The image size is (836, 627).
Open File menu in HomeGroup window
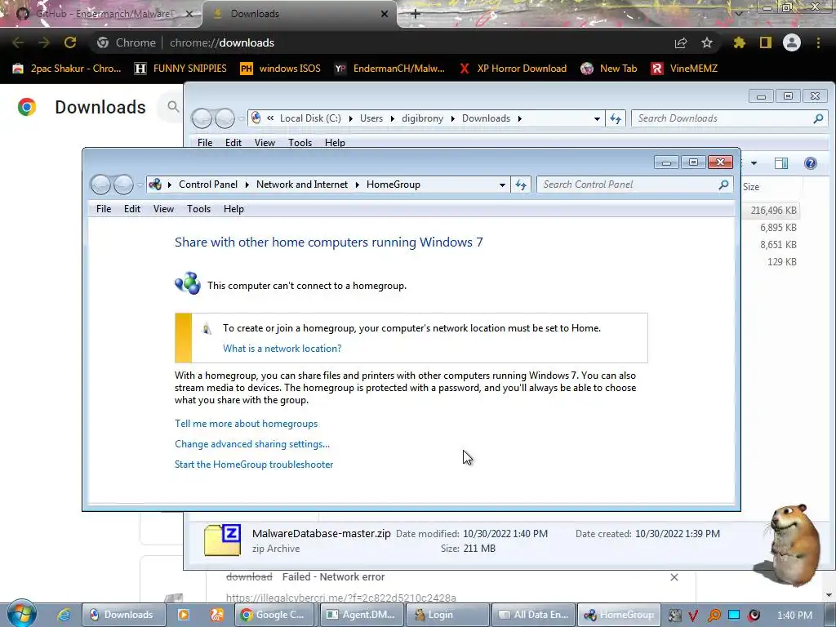pos(104,209)
